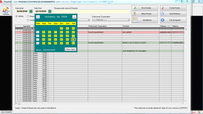Click green check on Murilo Colto row

(x=16, y=43)
